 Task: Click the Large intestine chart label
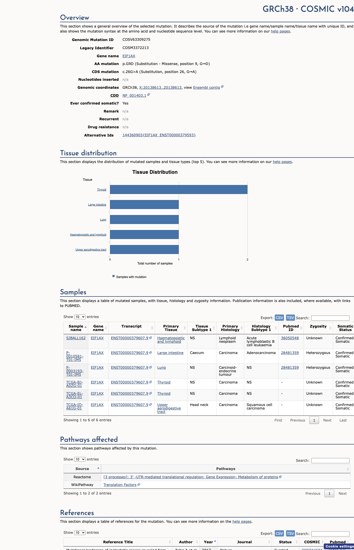[x=97, y=204]
